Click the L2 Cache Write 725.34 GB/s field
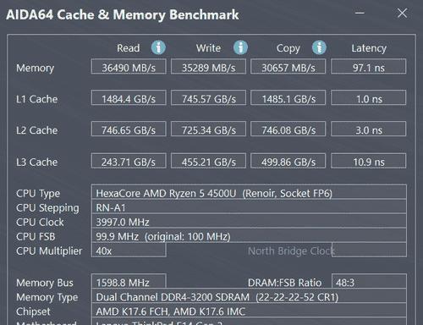The height and width of the screenshot is (325, 423). click(x=208, y=129)
